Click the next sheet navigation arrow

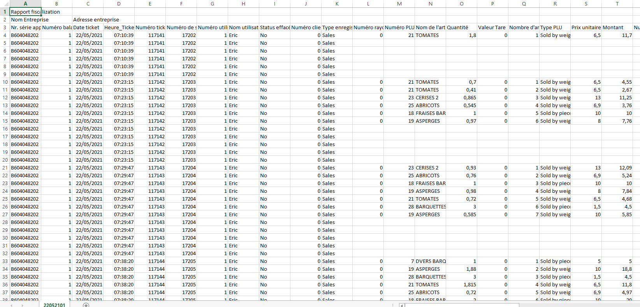click(x=23, y=305)
